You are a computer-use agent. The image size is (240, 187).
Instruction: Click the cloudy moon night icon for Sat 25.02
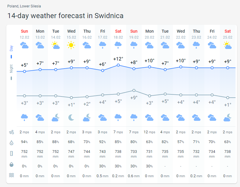pyautogui.click(x=228, y=118)
